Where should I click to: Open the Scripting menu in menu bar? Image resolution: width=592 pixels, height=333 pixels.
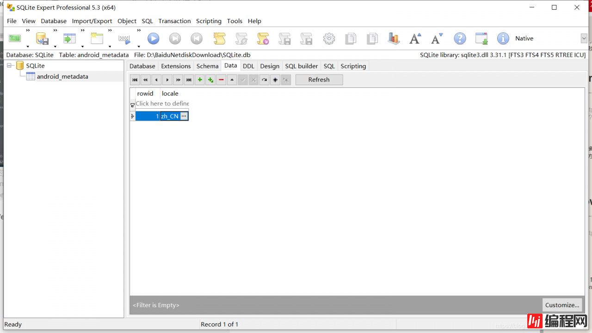[209, 21]
